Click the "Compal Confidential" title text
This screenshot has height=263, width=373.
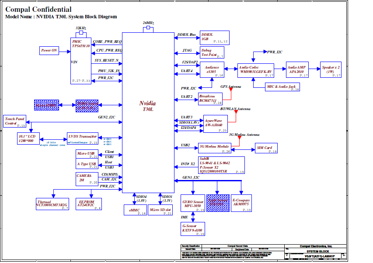point(38,9)
